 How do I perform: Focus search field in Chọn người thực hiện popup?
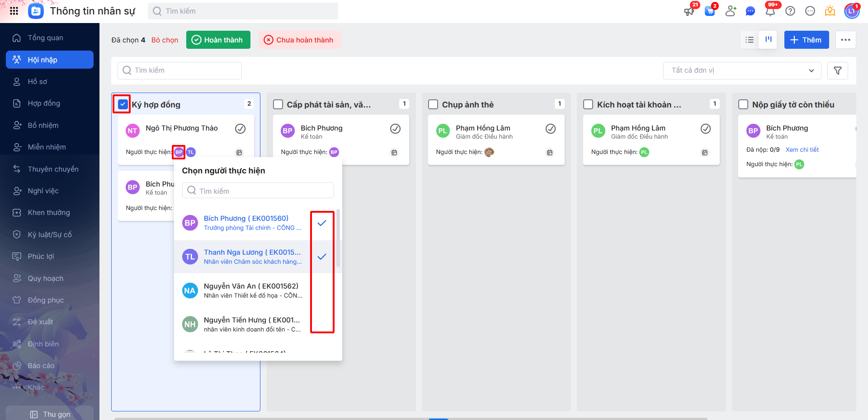pos(258,191)
